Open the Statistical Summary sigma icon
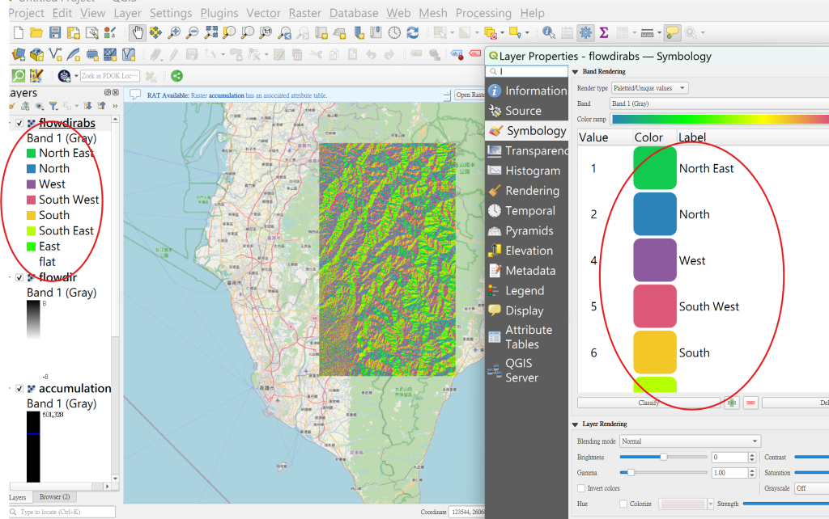 point(604,32)
